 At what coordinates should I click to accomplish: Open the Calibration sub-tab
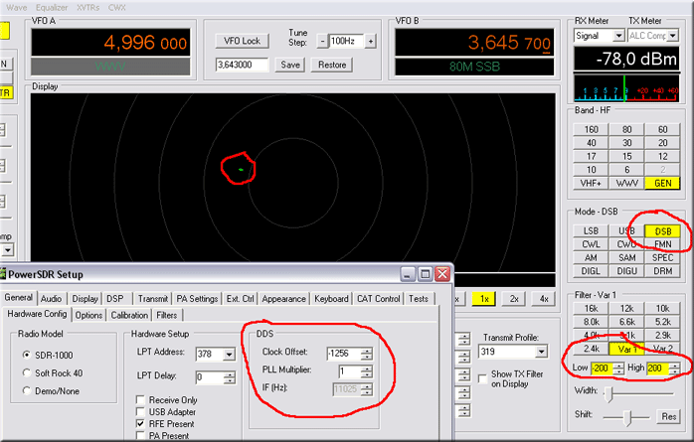point(129,315)
